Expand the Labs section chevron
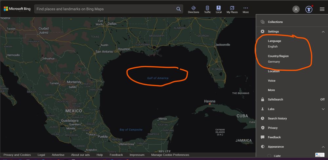 click(x=323, y=109)
